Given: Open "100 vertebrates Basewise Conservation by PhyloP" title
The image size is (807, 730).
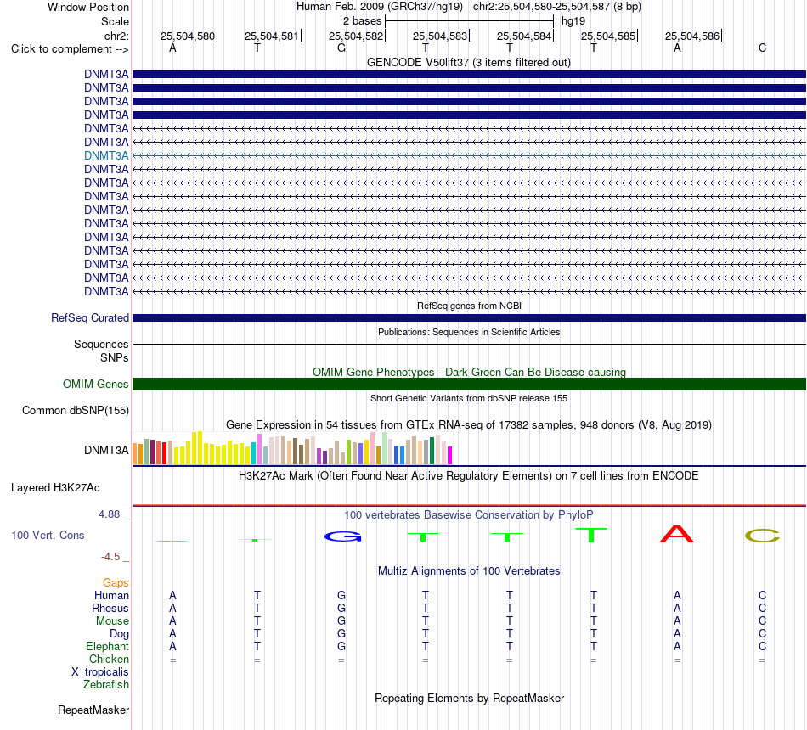Looking at the screenshot, I should pos(468,514).
